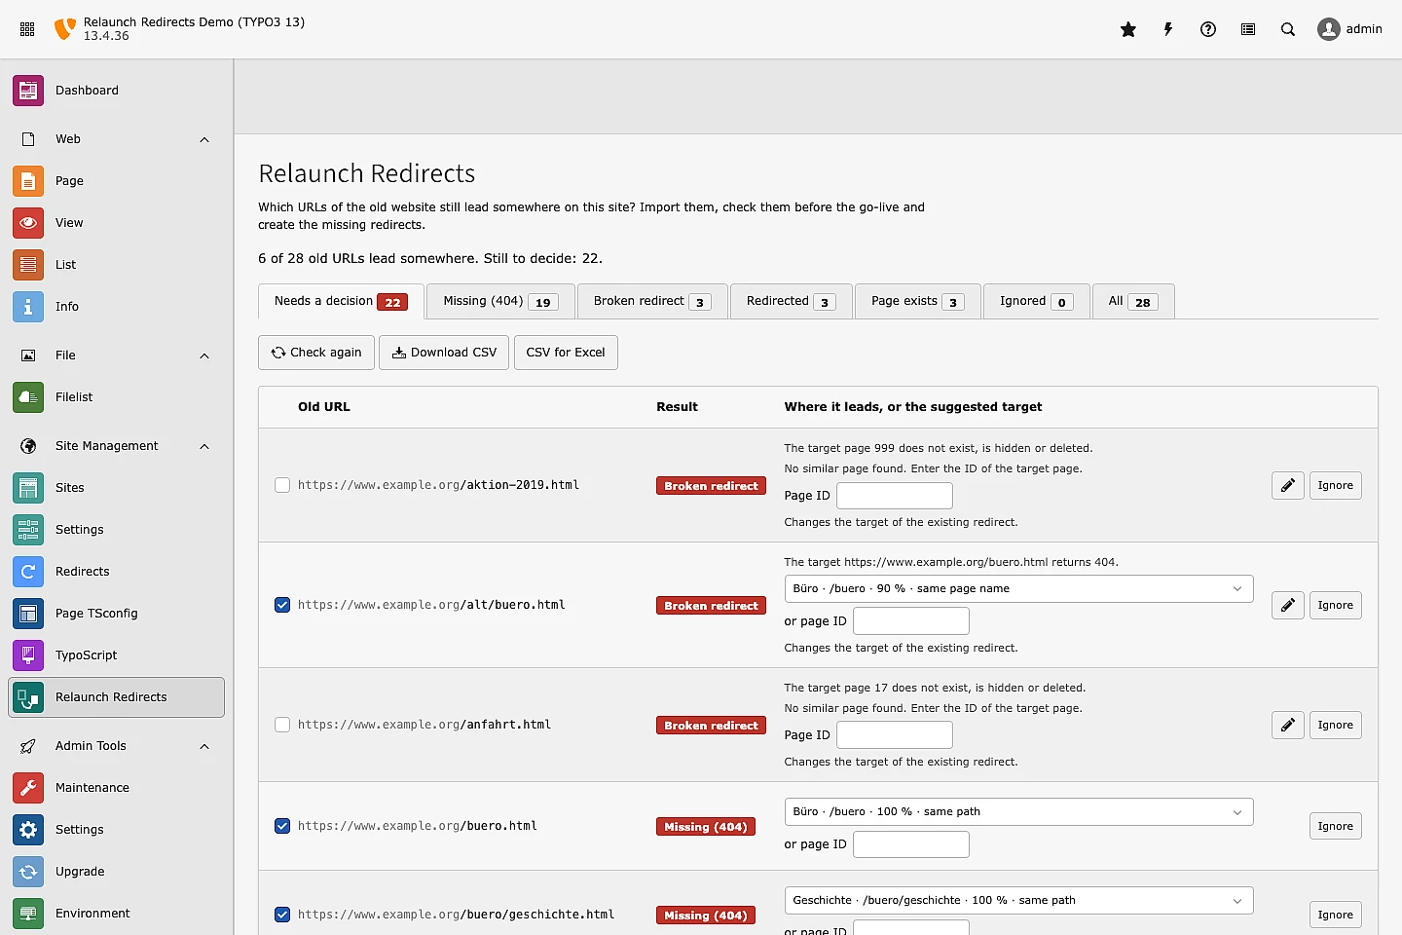Untick the buero/geschichte.html row checkbox
Viewport: 1402px width, 935px height.
tap(282, 915)
